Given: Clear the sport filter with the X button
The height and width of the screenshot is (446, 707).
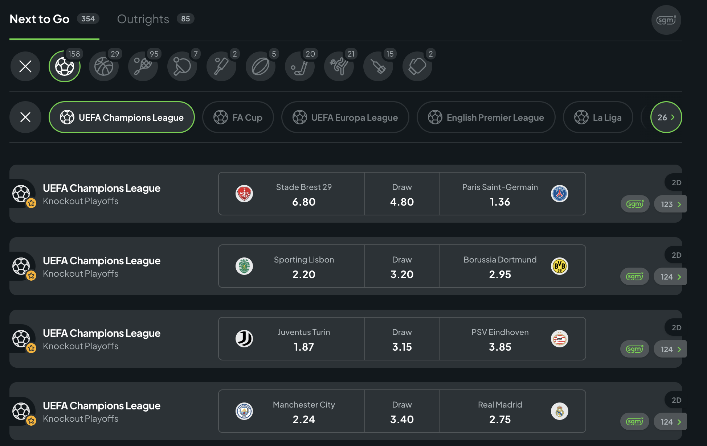Looking at the screenshot, I should [25, 66].
